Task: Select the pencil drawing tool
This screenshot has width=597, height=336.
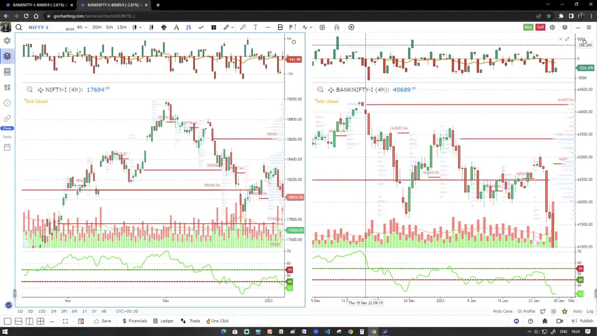Action: 226,27
